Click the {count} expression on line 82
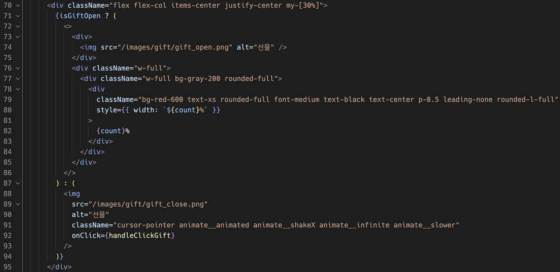Screen dimensions: 560x272 [x=111, y=131]
